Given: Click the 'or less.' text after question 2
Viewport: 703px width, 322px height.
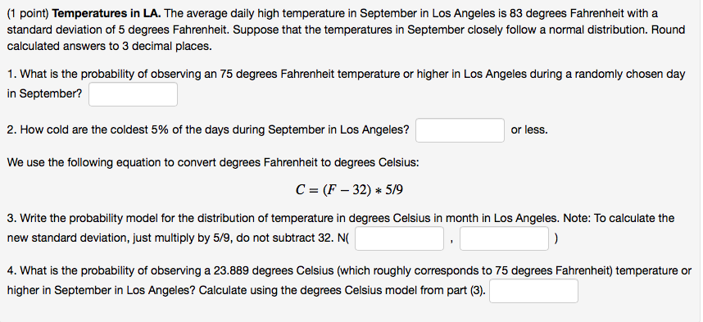Looking at the screenshot, I should point(529,130).
